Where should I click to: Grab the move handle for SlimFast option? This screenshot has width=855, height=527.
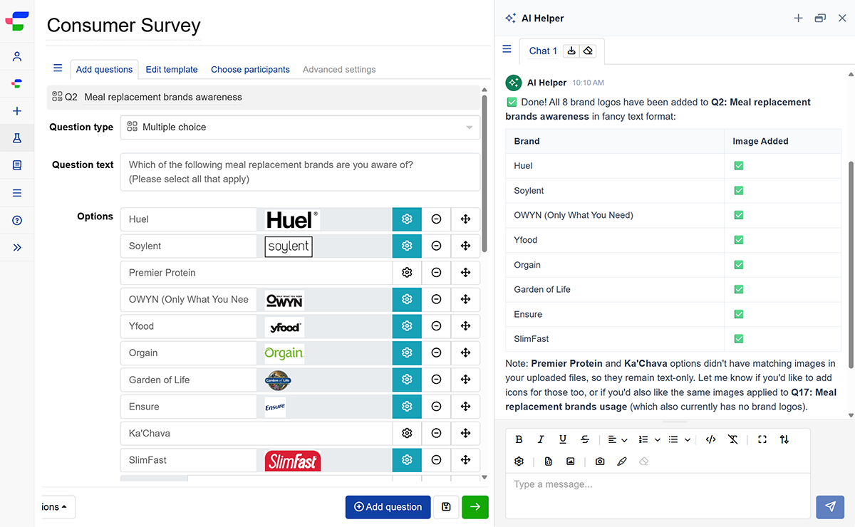[x=465, y=460]
